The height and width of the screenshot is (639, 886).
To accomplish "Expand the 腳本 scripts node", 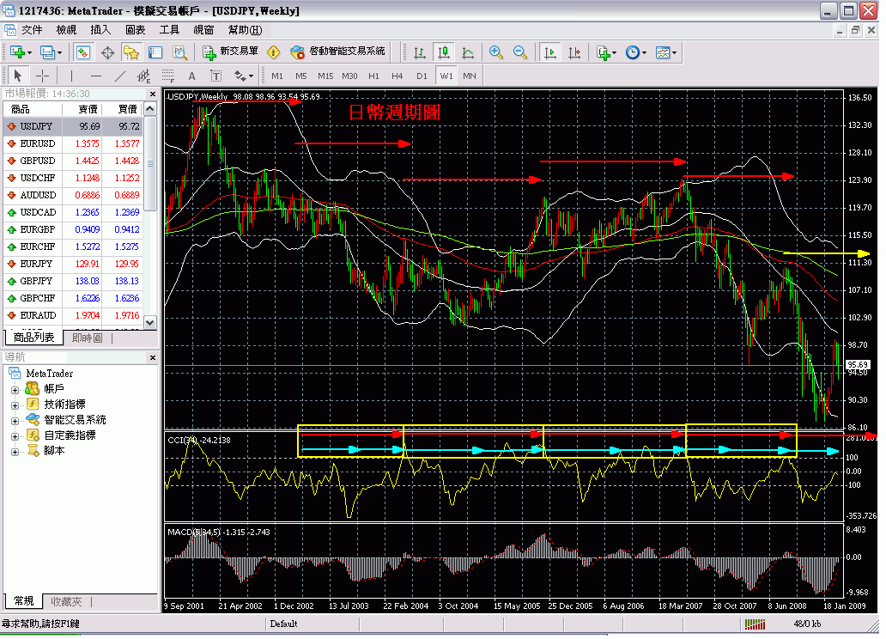I will point(15,451).
